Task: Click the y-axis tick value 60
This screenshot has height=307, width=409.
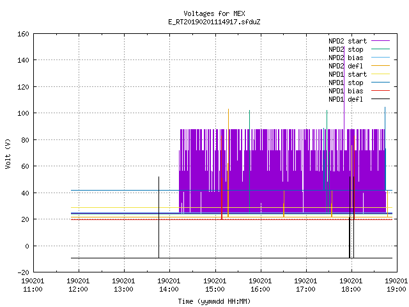Action: point(25,166)
